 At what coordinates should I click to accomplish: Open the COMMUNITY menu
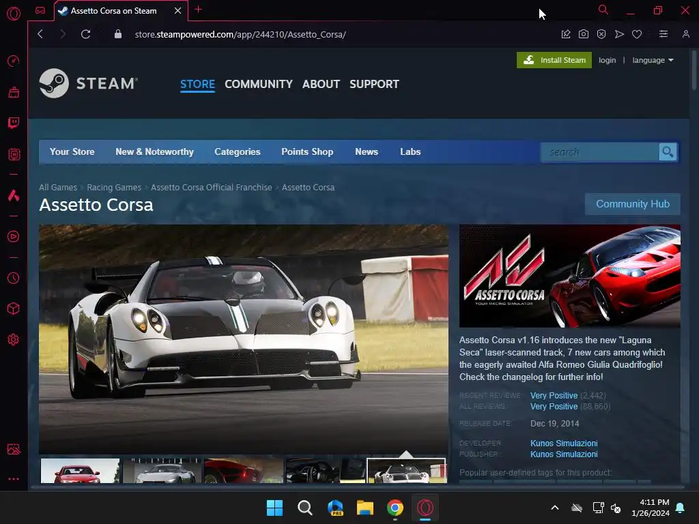click(259, 84)
